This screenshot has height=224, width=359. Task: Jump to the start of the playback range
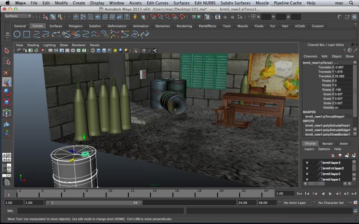coord(299,194)
